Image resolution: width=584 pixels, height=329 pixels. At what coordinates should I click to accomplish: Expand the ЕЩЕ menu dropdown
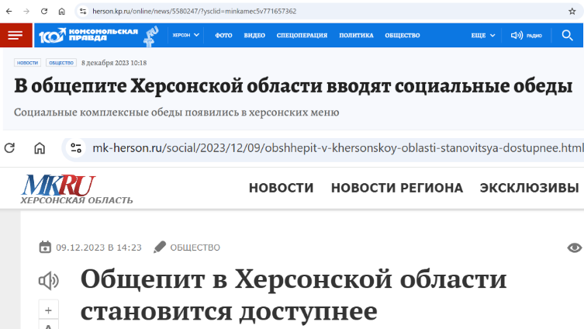[x=482, y=36]
